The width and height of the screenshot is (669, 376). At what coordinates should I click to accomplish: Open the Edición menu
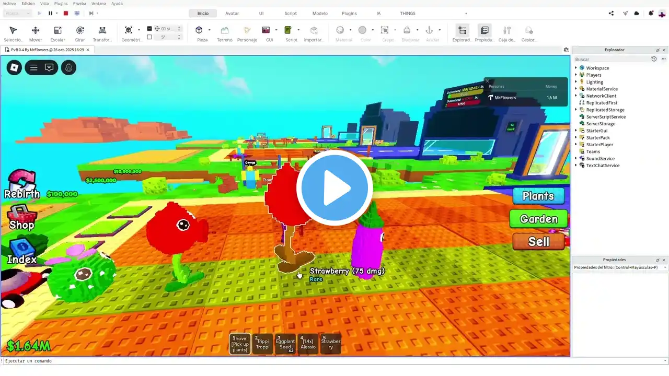click(28, 3)
